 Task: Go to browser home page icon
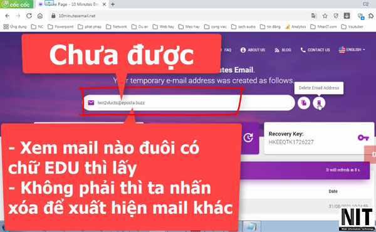[x=40, y=16]
